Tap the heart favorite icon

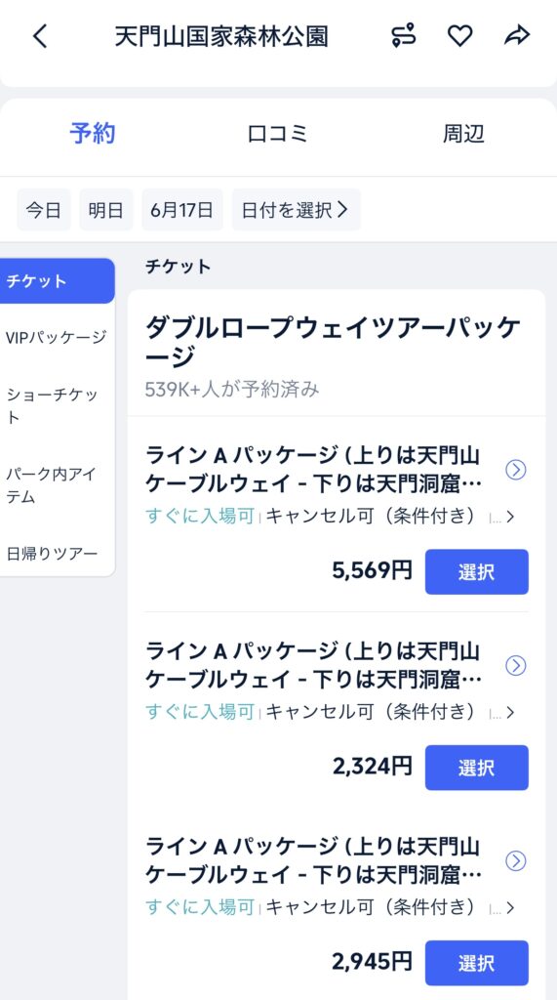point(459,36)
